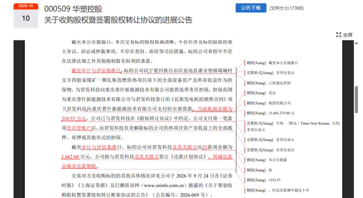The image size is (363, 198).
Task: Click announcement number 2026-069 号
Action: [192, 195]
